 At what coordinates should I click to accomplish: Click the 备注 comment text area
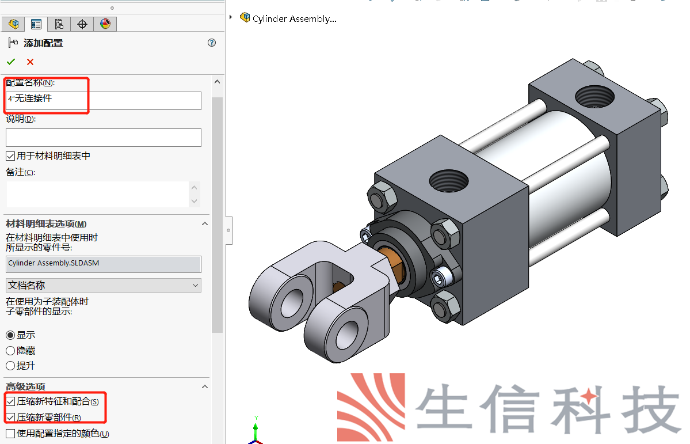[x=98, y=194]
